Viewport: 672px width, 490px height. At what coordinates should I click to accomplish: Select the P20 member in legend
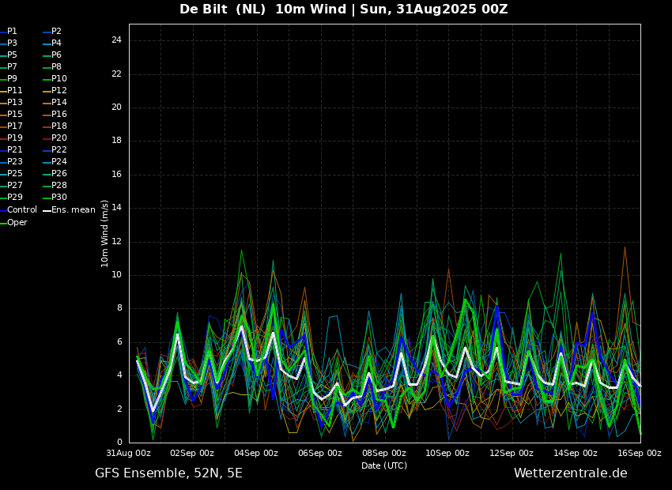click(x=59, y=138)
